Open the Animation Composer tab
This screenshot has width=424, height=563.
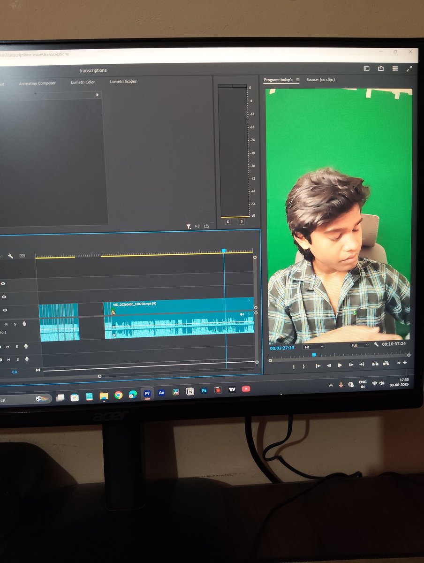[37, 83]
